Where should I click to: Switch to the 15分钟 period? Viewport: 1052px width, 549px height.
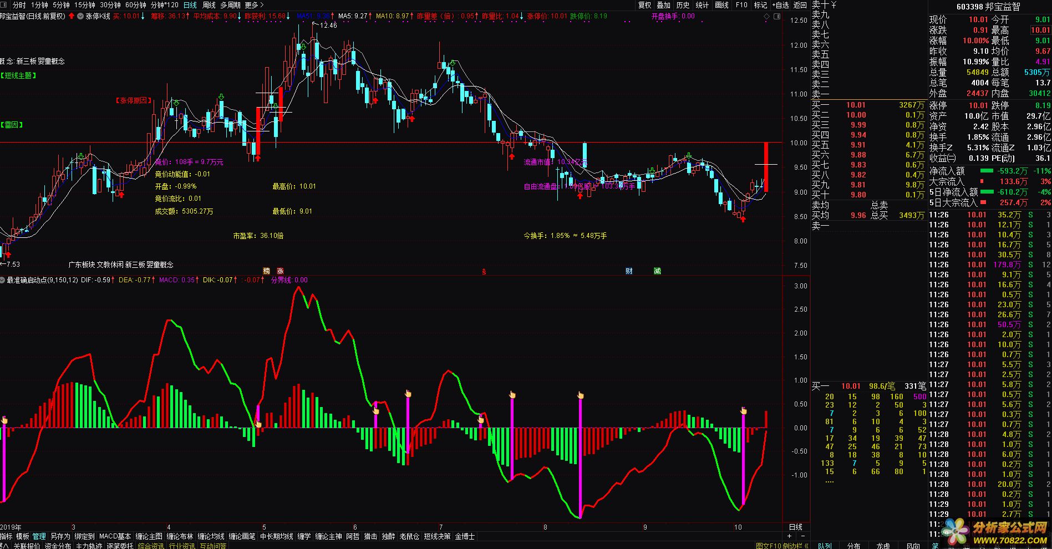coord(85,5)
